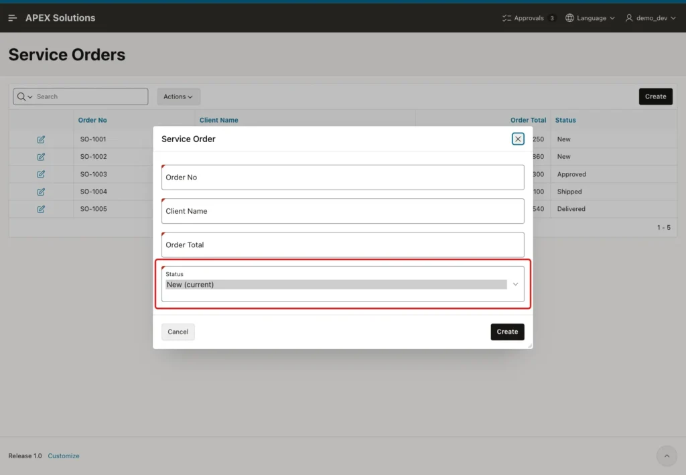
Task: Close the Service Order dialog
Action: [518, 139]
